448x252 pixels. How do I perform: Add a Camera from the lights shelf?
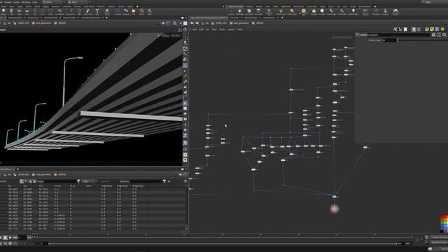231,12
